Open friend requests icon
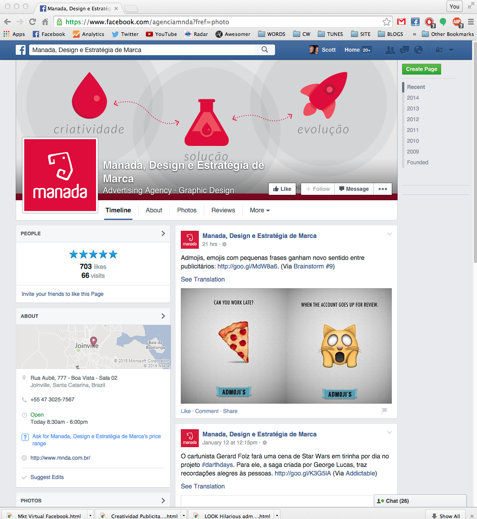 pyautogui.click(x=390, y=50)
